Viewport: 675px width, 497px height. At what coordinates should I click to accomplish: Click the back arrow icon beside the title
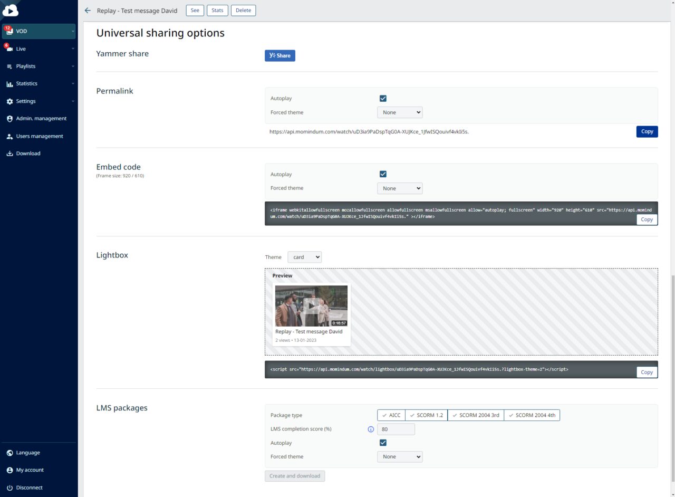pos(88,11)
